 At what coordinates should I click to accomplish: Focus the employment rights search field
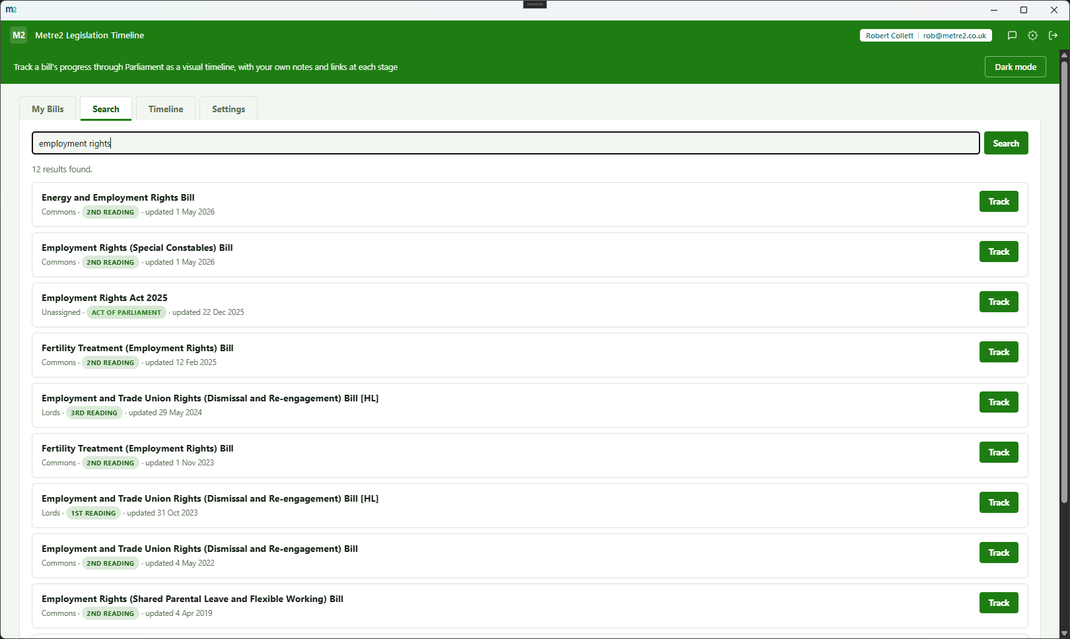[506, 143]
